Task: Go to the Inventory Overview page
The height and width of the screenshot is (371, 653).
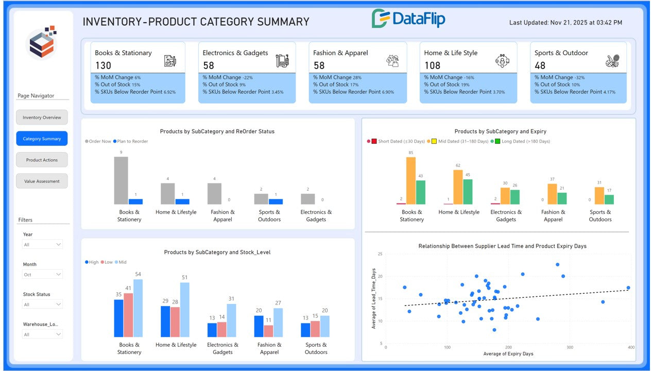Action: [42, 117]
